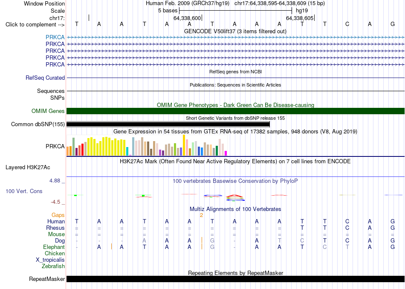Screen dimensions: 405x289
Task: Click the orange '2' gap count number
Action: click(x=202, y=215)
